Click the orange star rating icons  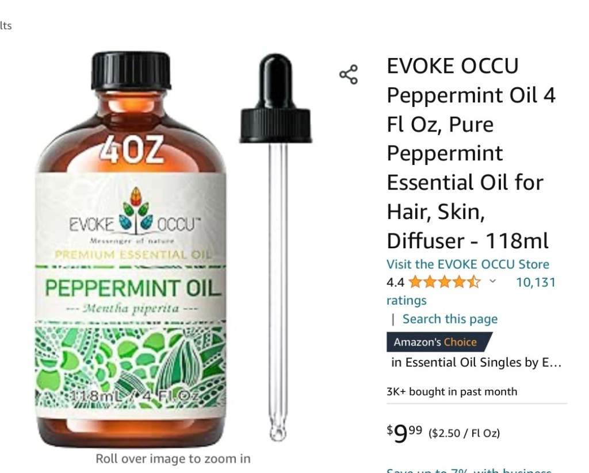(x=445, y=282)
